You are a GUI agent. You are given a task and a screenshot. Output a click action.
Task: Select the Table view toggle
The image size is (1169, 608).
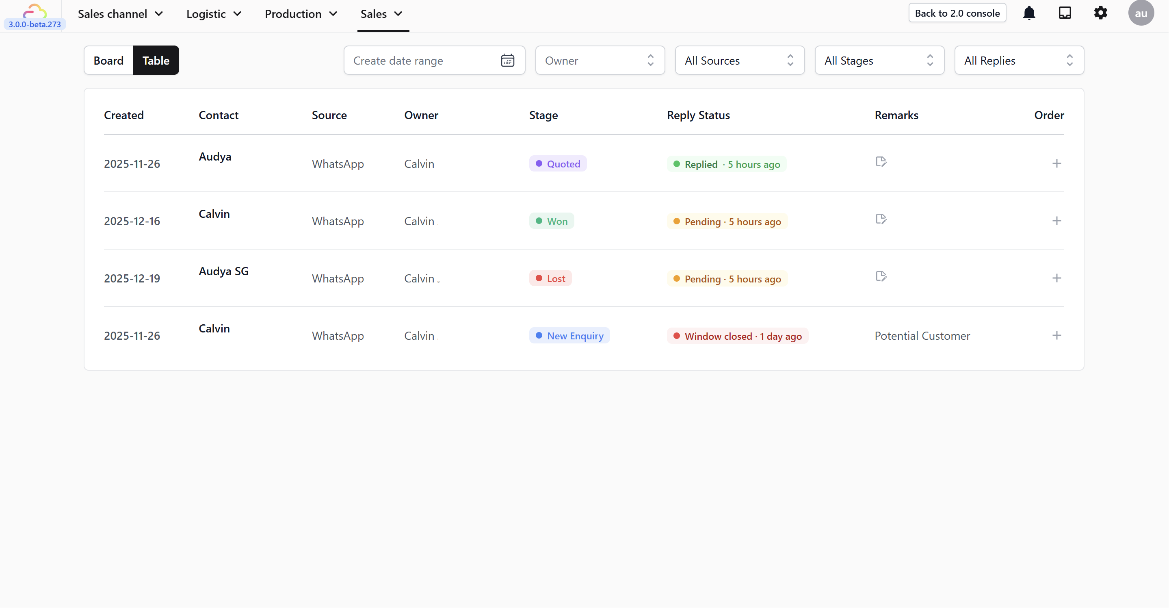(x=156, y=61)
